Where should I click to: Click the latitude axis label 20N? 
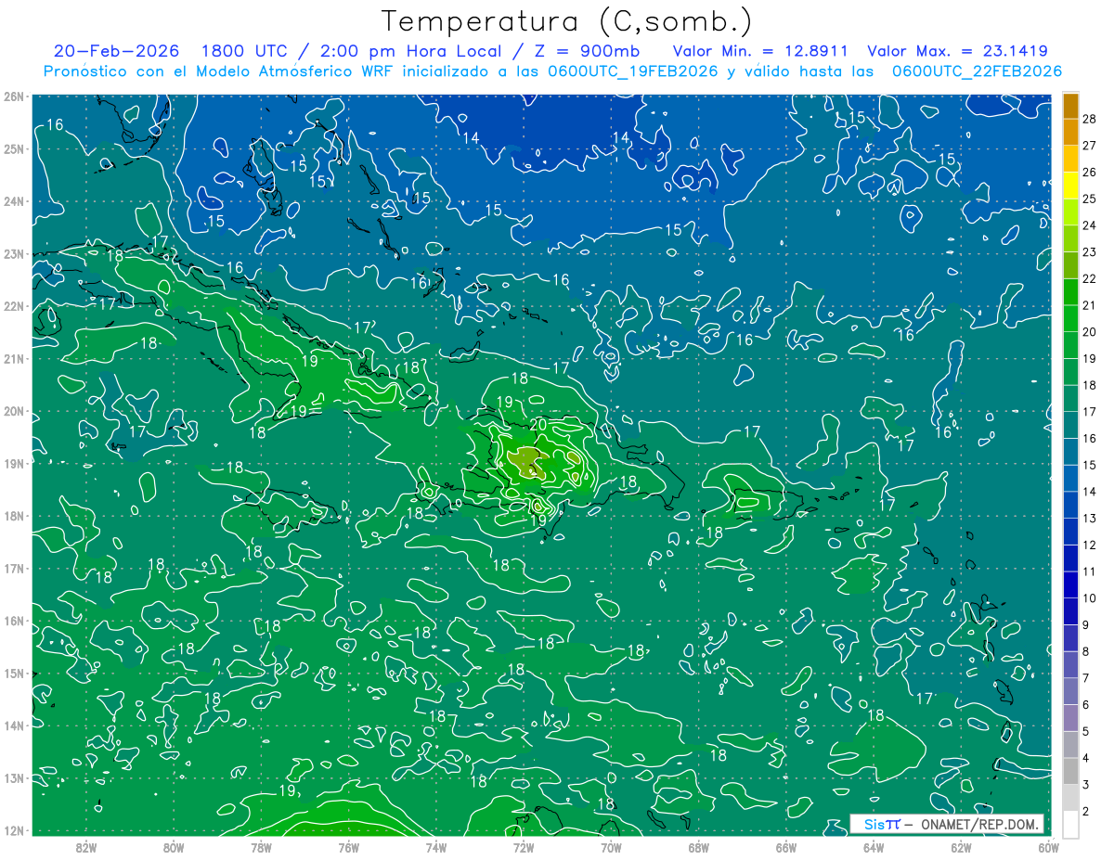(x=15, y=411)
